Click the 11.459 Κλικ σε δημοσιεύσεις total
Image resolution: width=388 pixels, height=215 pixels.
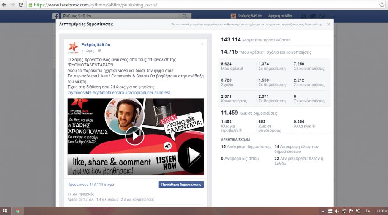pyautogui.click(x=249, y=113)
